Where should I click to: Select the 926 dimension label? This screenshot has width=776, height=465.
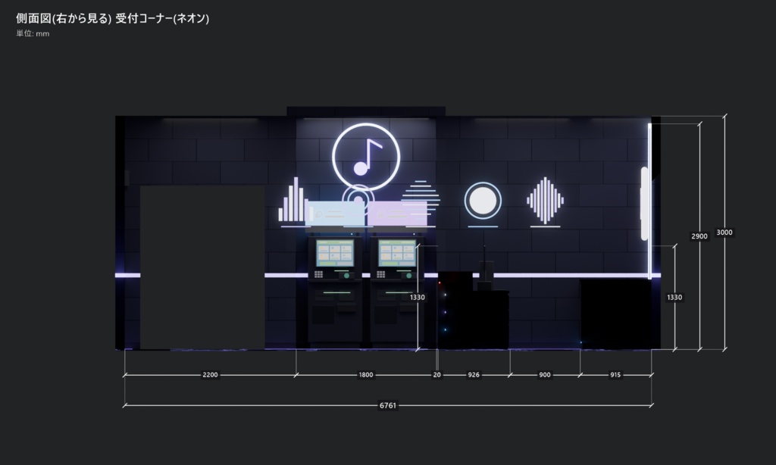(474, 375)
